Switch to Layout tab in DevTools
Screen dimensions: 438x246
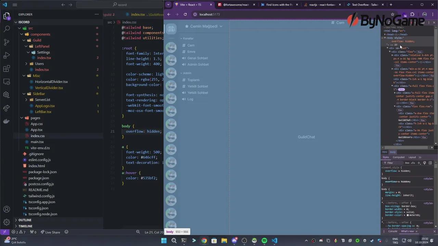pyautogui.click(x=412, y=157)
